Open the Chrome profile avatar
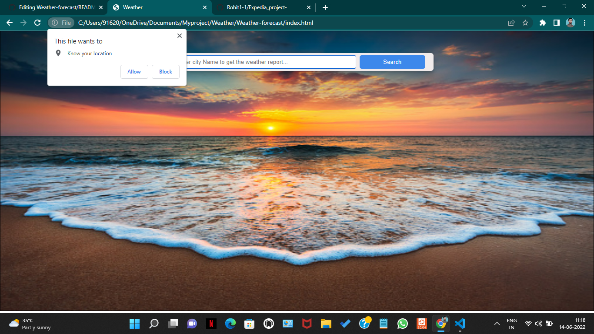 (571, 23)
